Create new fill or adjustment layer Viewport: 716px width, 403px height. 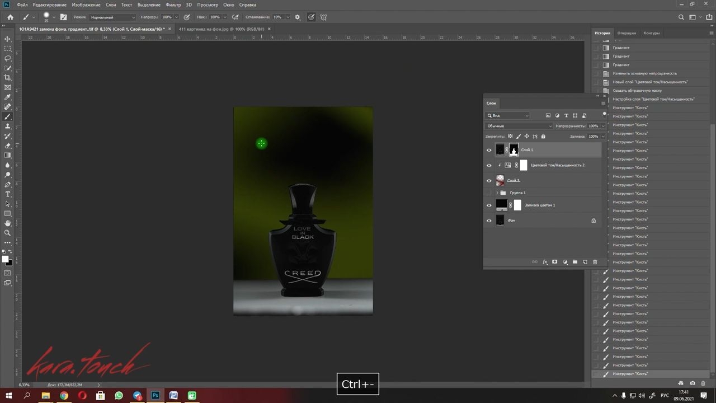click(x=565, y=262)
